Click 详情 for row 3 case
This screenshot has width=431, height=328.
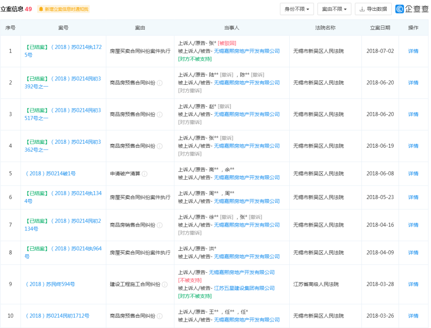(x=413, y=114)
